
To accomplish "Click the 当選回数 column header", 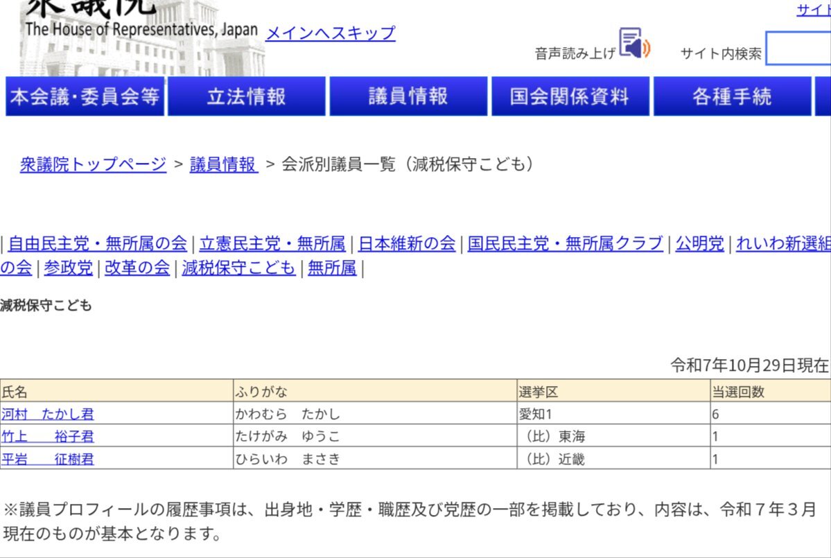I will pyautogui.click(x=771, y=391).
